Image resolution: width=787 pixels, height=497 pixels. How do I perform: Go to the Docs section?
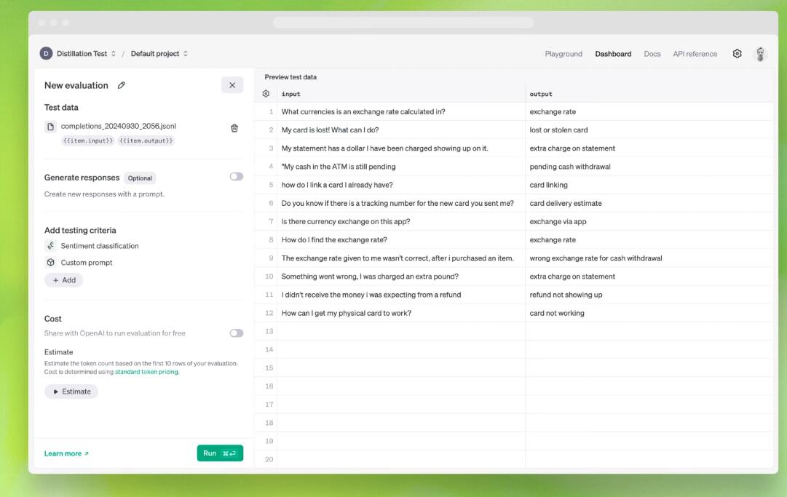click(x=652, y=54)
